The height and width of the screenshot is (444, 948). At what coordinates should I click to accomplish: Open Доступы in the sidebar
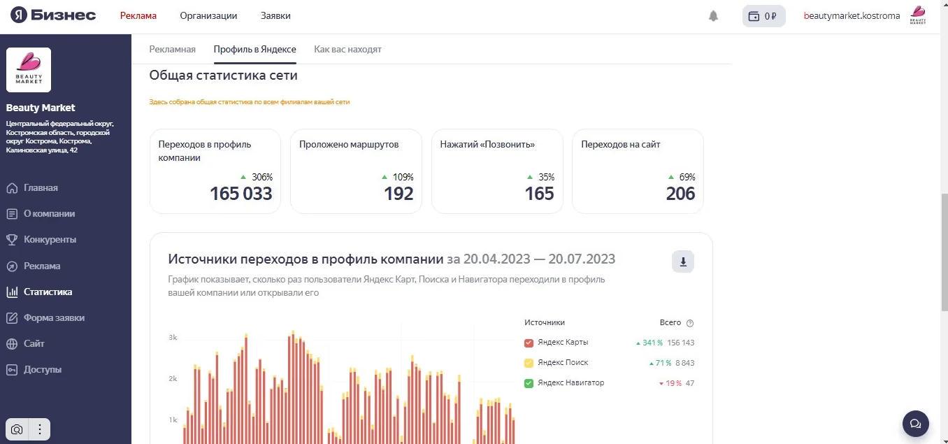click(43, 370)
